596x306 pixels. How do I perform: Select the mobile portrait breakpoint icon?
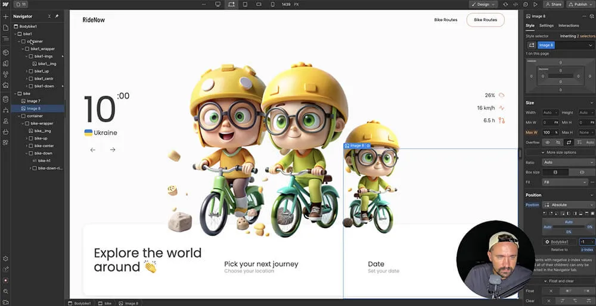pos(272,4)
